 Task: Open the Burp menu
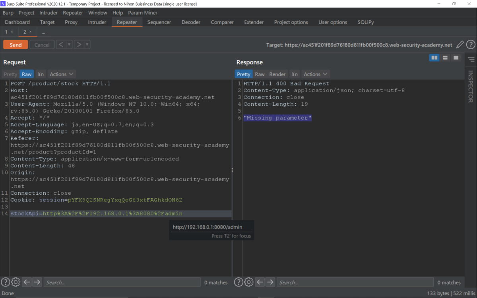pyautogui.click(x=8, y=13)
